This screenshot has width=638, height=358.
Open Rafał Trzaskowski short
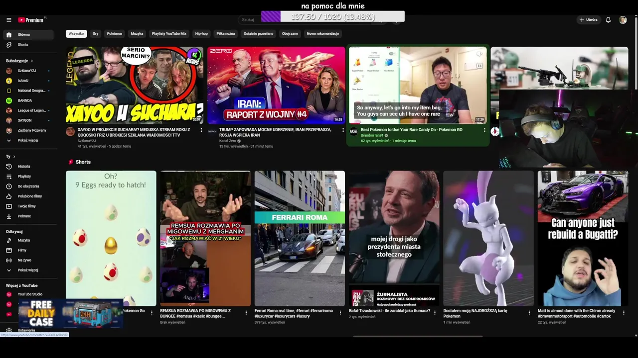pos(394,238)
